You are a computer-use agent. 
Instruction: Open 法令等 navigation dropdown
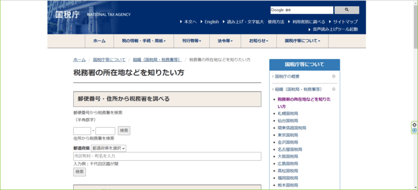(x=225, y=41)
